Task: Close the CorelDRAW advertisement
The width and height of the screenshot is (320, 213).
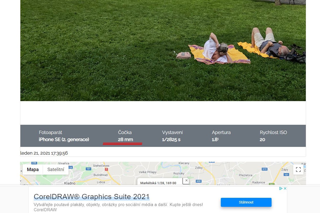Action: point(285,189)
